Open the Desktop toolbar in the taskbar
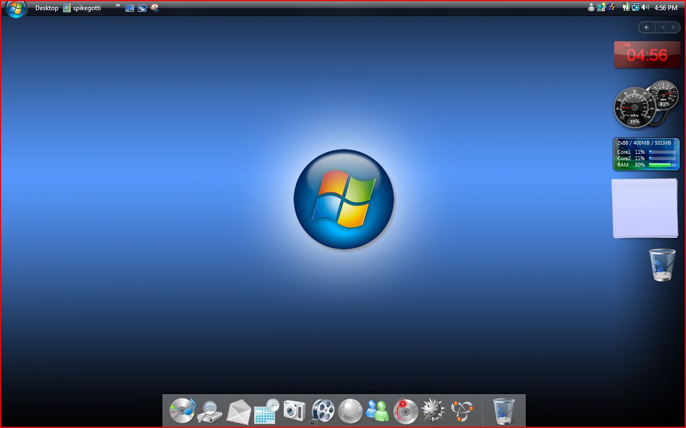The height and width of the screenshot is (428, 686). pos(47,8)
